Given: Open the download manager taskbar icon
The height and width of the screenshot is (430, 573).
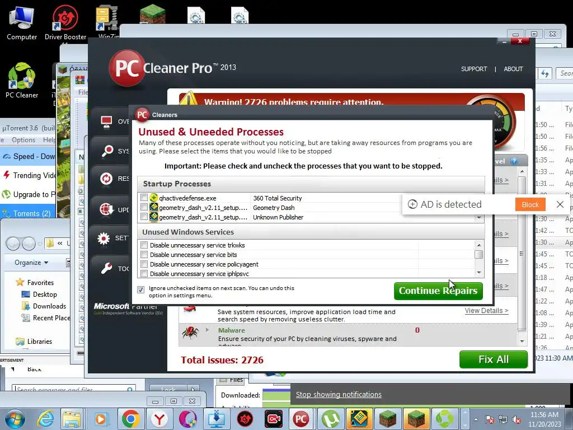Looking at the screenshot, I should 217,419.
